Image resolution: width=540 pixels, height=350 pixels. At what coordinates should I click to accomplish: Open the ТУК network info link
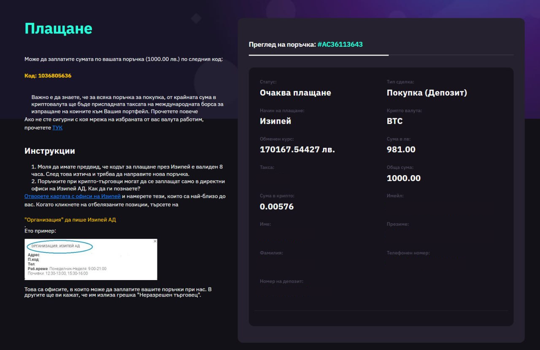pos(57,128)
